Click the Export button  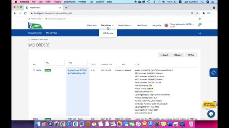(178, 55)
